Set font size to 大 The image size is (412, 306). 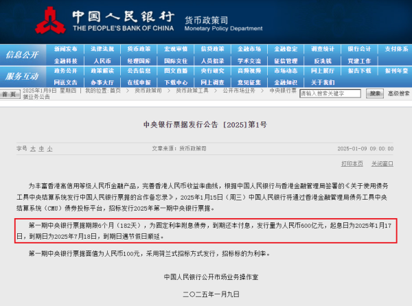33,149
